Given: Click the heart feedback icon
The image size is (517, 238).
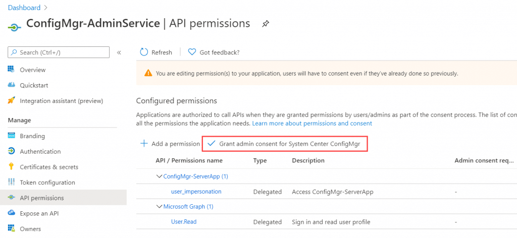Looking at the screenshot, I should (192, 52).
